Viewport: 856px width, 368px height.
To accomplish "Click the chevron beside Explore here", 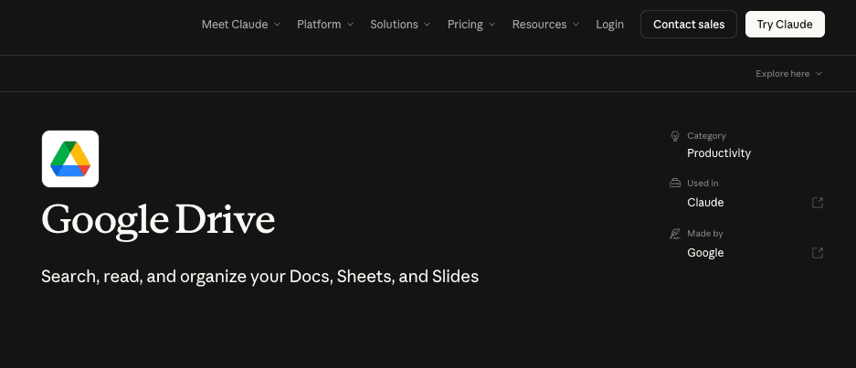I will tap(819, 74).
